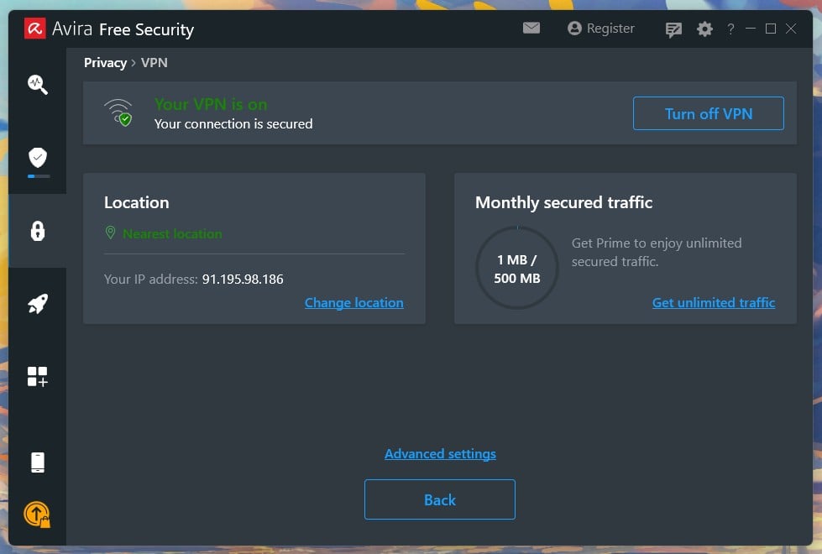Minimize the Avira window

[x=750, y=29]
